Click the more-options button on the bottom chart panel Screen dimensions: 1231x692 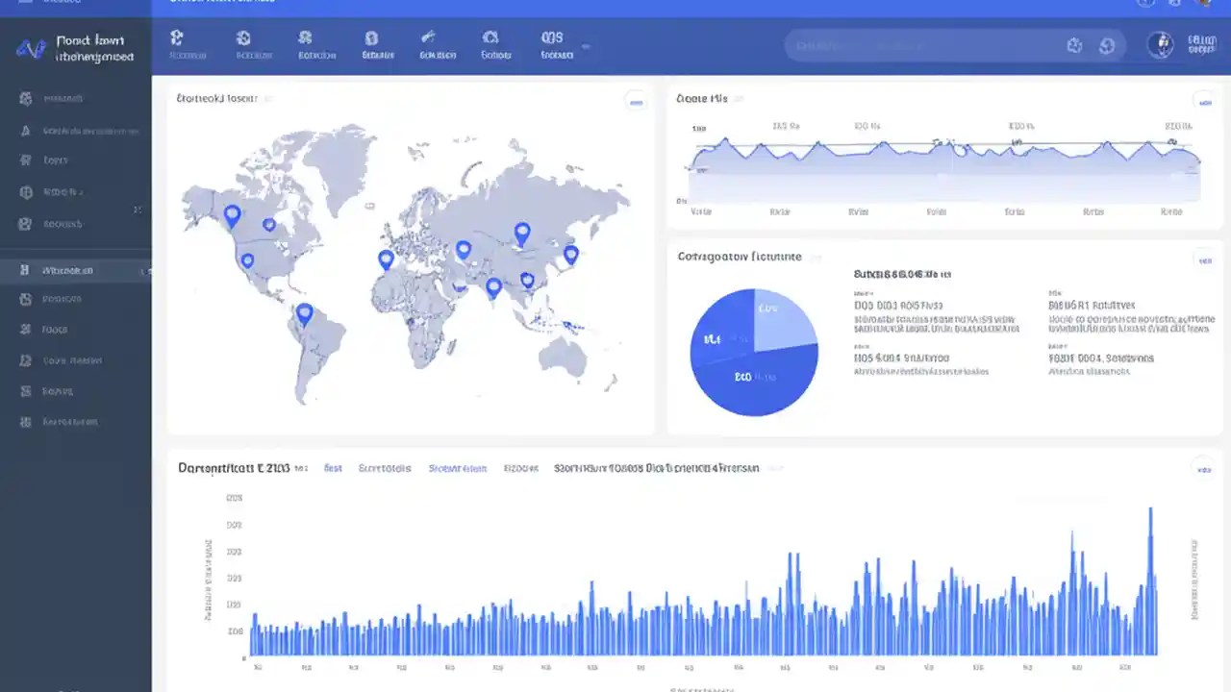1205,470
